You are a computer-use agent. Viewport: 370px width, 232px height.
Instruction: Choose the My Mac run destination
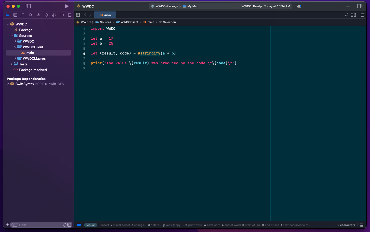coord(190,6)
